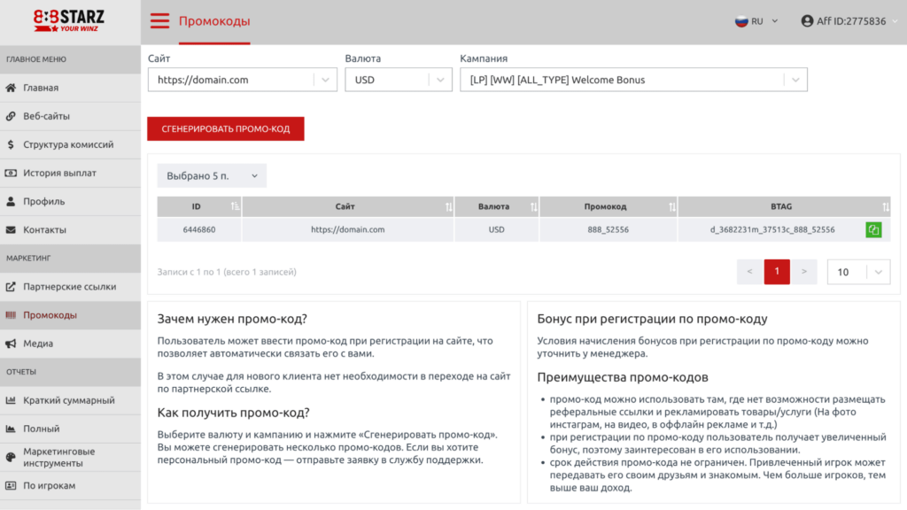Click the home icon beside Главная
907x510 pixels.
11,88
